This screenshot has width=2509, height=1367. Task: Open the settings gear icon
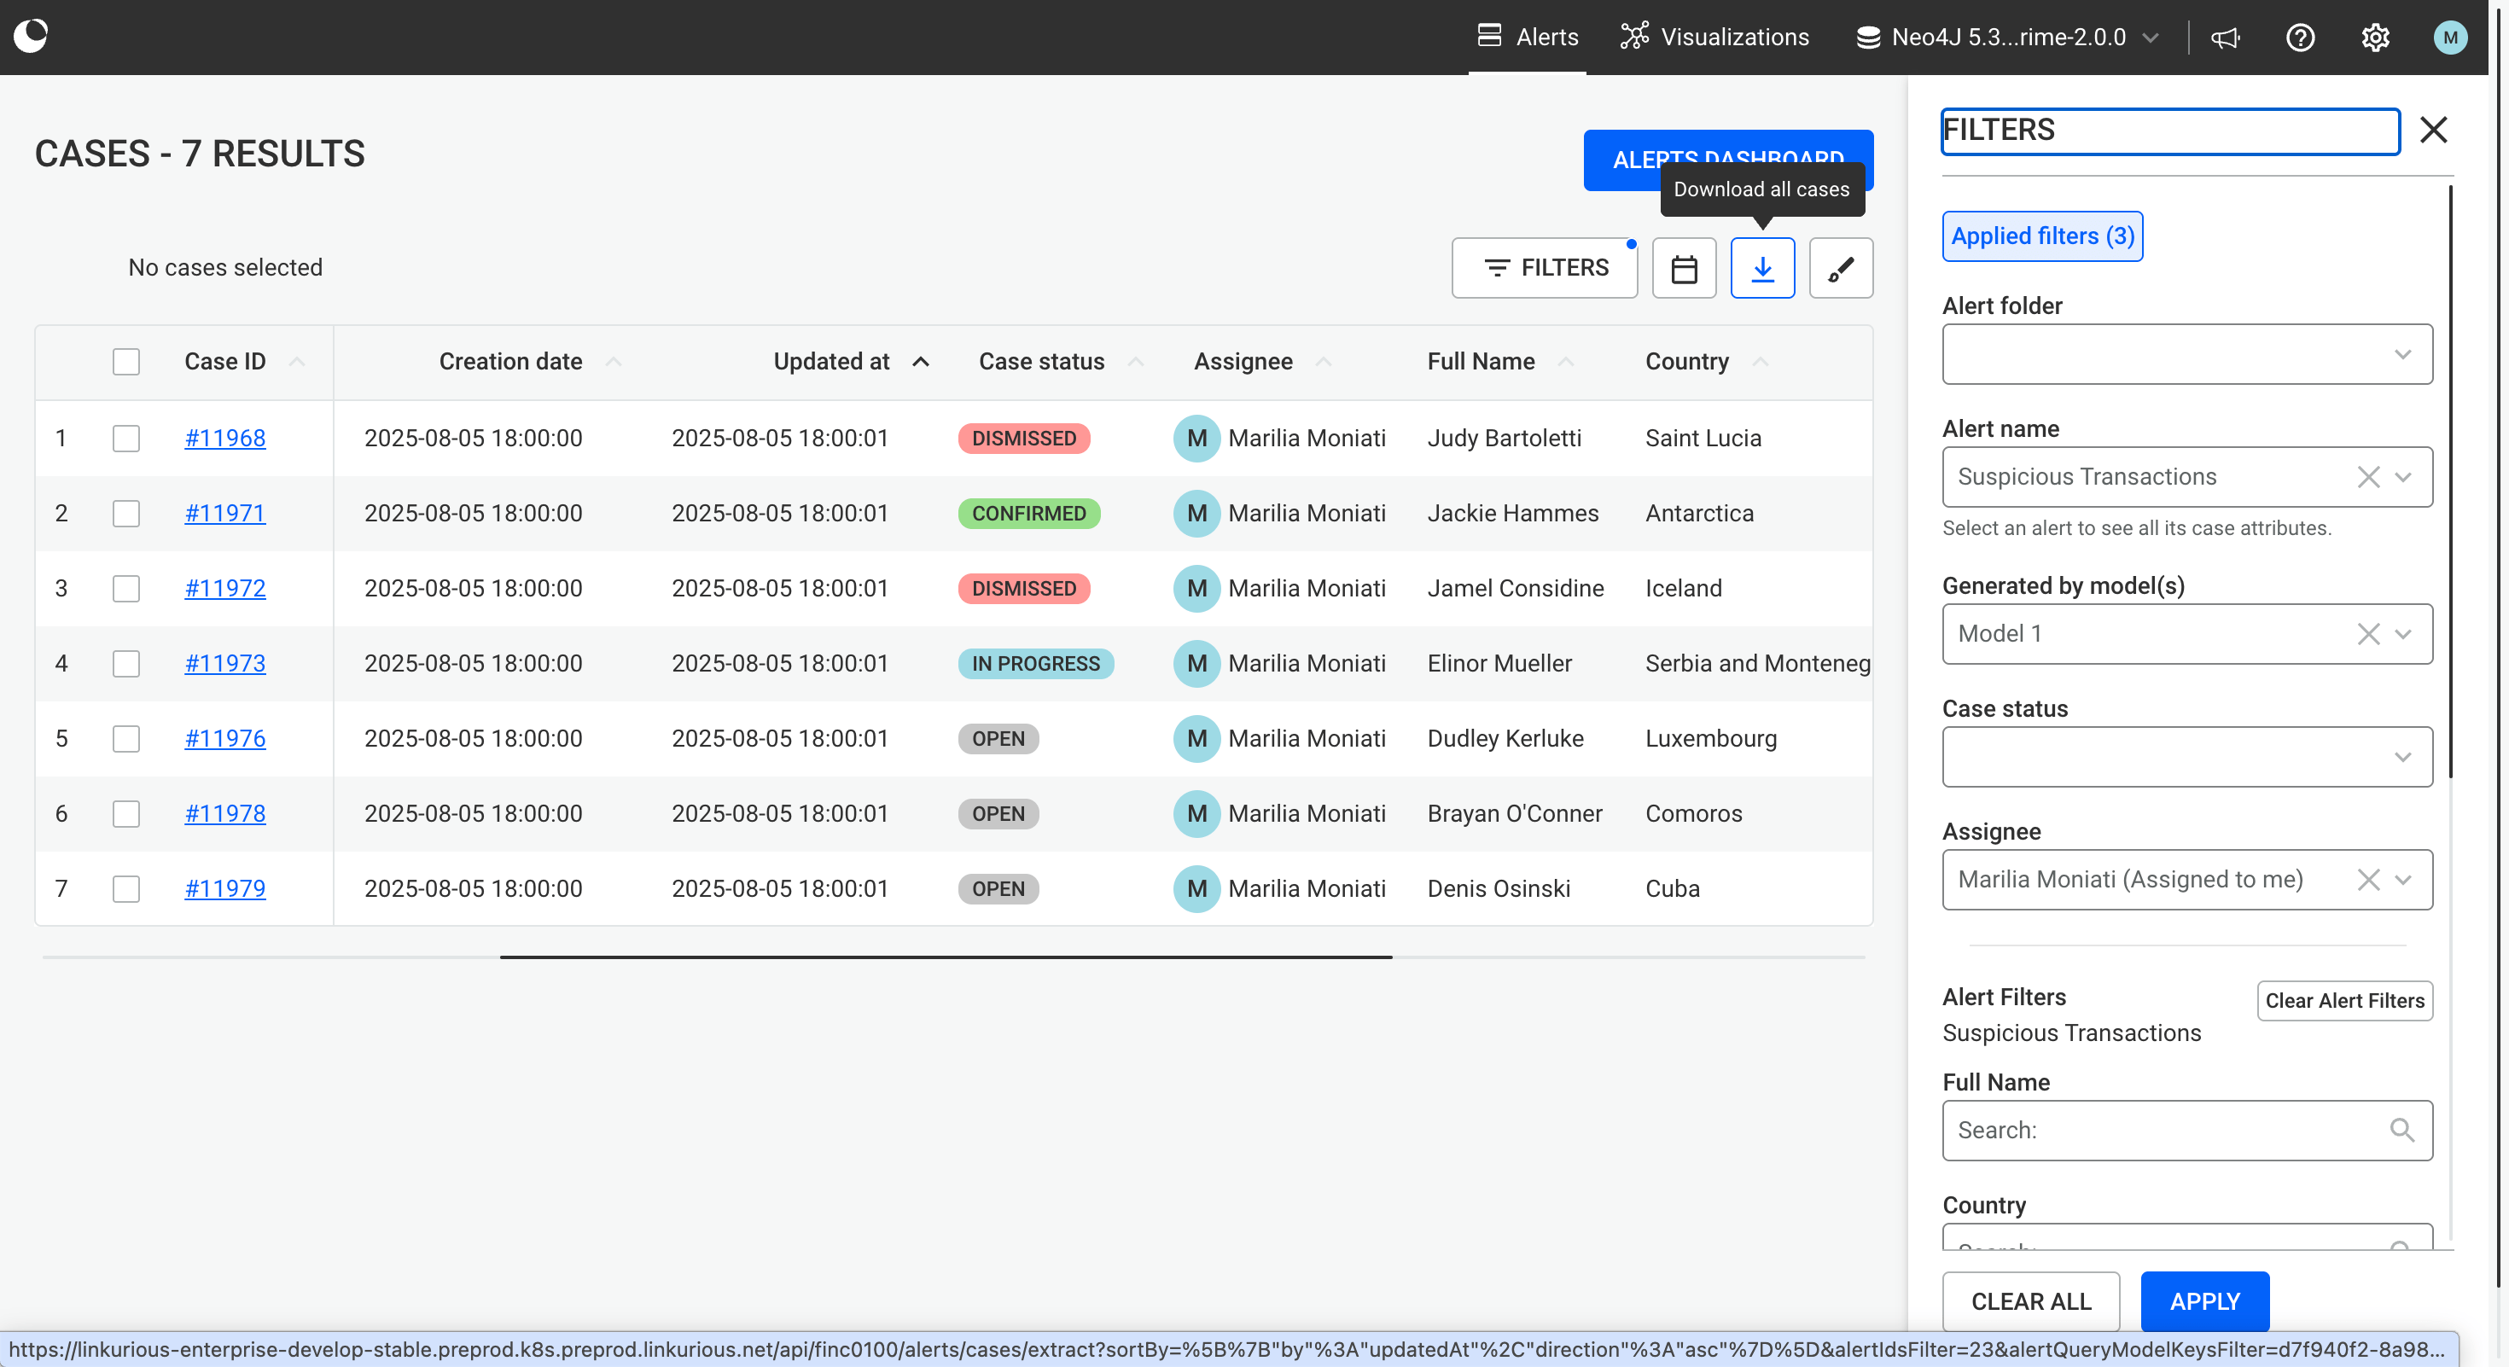[2374, 37]
